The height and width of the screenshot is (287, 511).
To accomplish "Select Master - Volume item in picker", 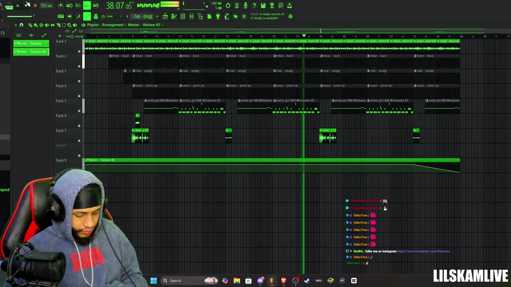I will 31,43.
